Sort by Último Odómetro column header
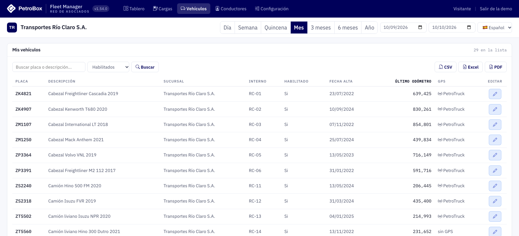 pos(413,81)
